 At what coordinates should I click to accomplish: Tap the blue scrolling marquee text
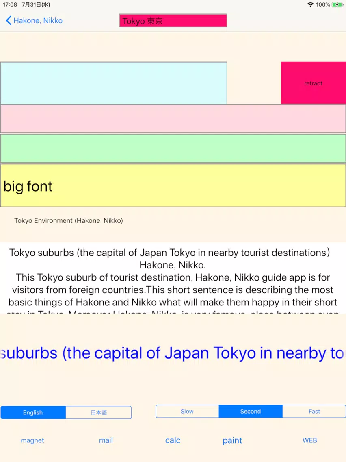173,353
